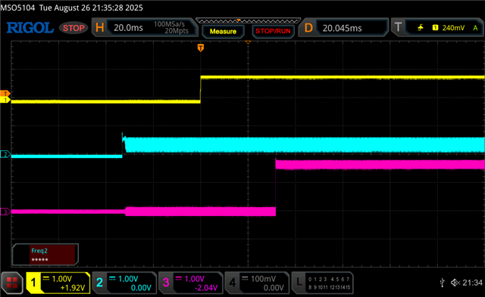Click the trigger auto mode A indicator
The width and height of the screenshot is (485, 297).
(475, 28)
